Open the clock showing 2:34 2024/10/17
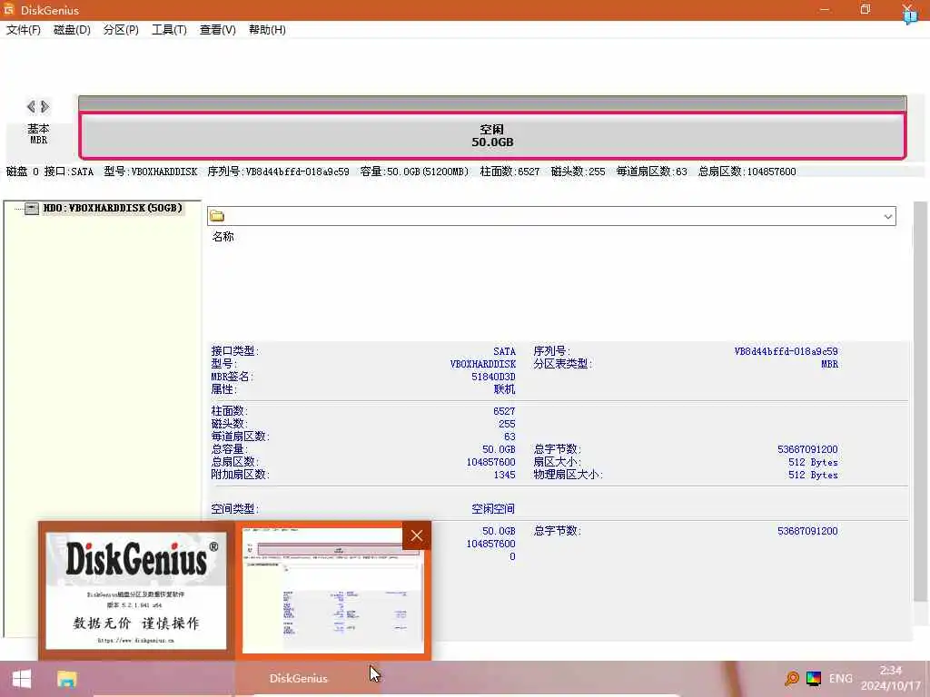Image resolution: width=930 pixels, height=697 pixels. coord(891,678)
